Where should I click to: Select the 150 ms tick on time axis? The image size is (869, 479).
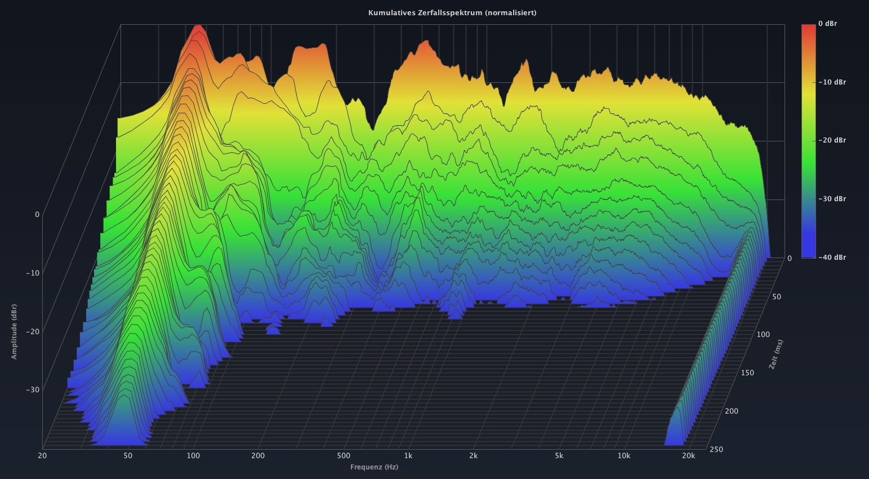point(747,373)
